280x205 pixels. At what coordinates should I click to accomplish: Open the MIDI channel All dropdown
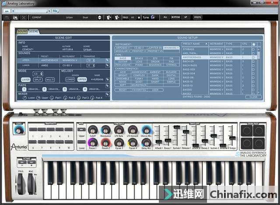coord(133,18)
